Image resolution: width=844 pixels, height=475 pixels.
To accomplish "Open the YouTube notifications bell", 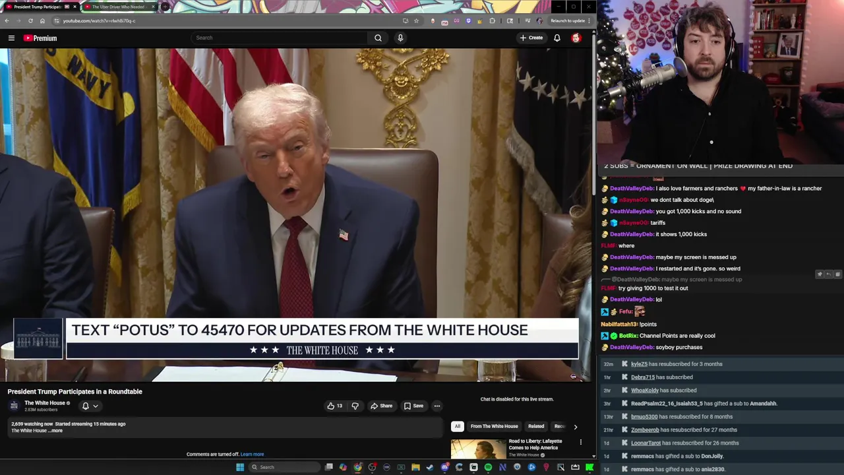I will tap(557, 38).
